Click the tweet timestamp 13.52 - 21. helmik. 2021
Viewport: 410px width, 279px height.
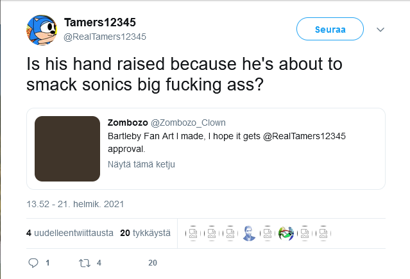click(x=74, y=205)
